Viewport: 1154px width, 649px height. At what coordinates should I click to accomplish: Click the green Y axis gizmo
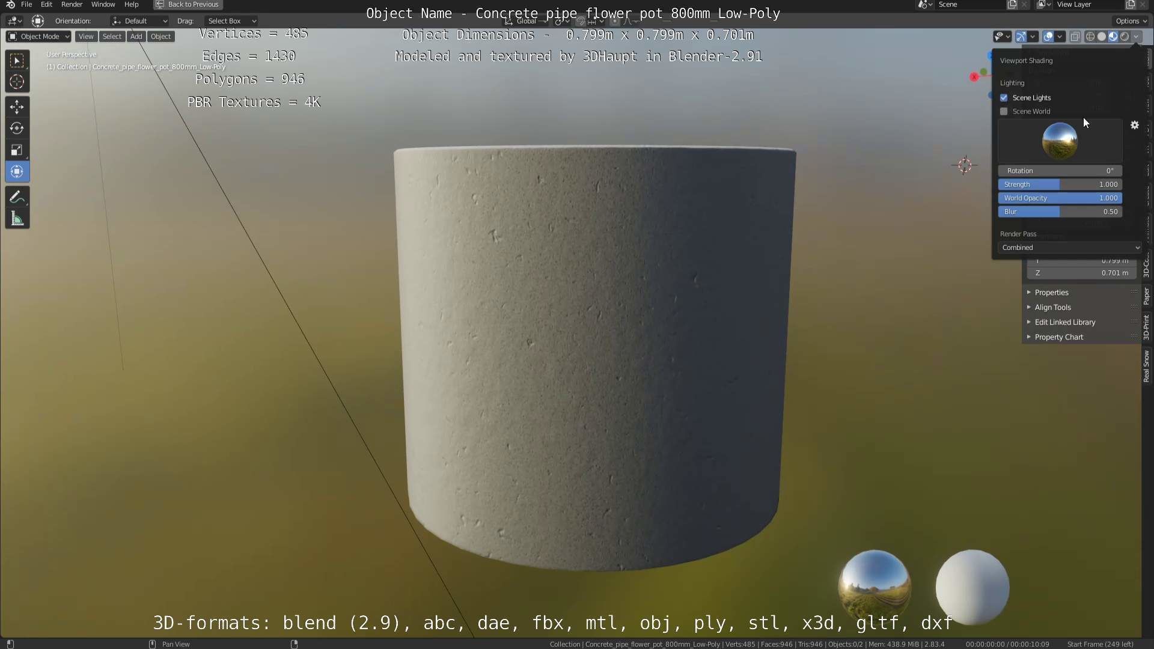coord(983,72)
